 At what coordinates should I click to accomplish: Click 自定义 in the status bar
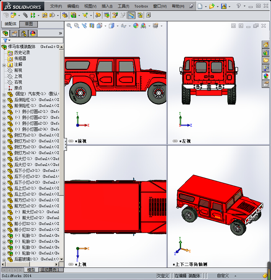(223, 276)
